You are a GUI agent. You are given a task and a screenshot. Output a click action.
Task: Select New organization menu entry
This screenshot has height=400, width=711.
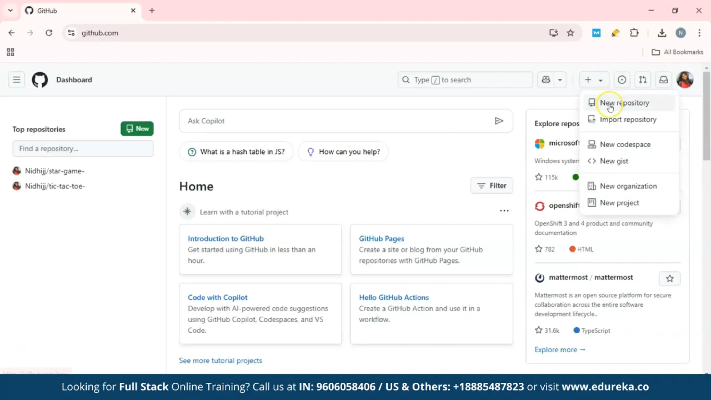click(x=629, y=186)
